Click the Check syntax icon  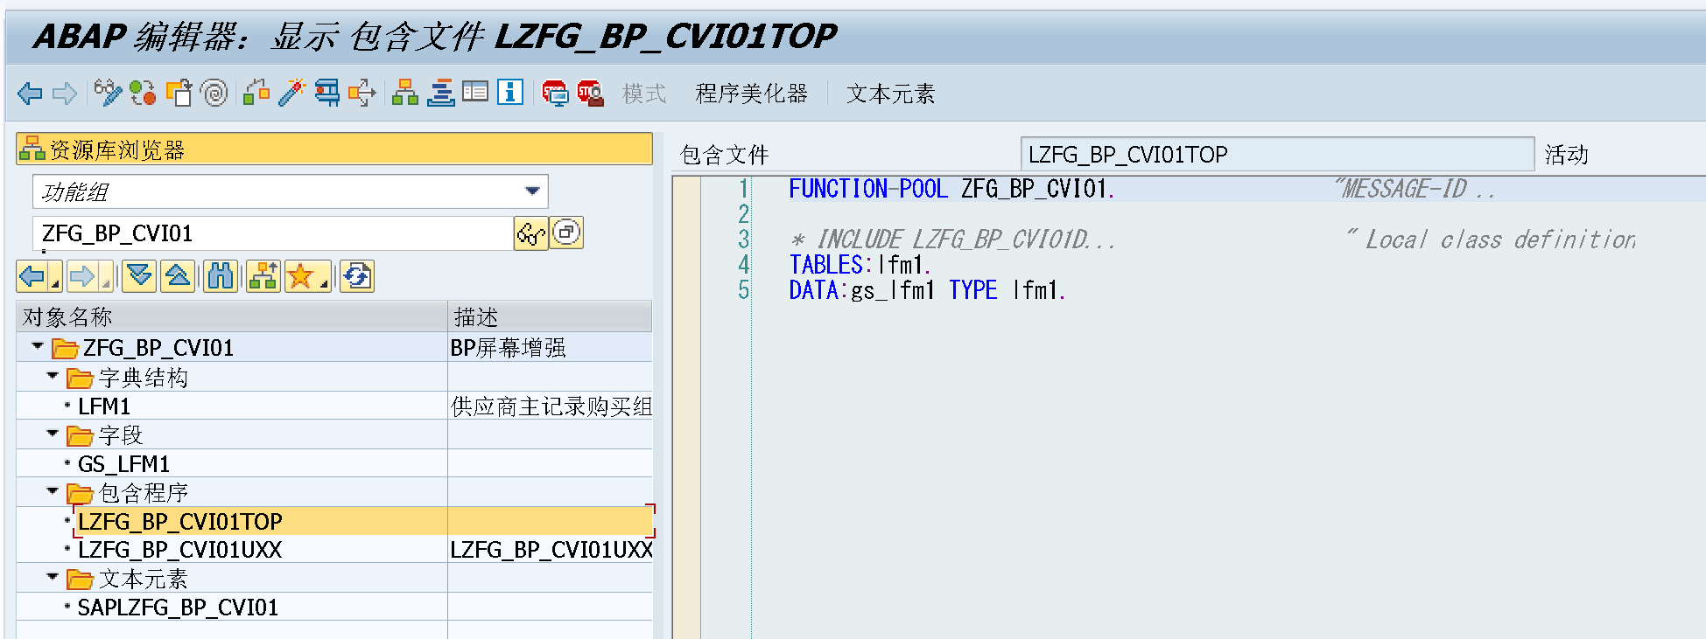[256, 93]
